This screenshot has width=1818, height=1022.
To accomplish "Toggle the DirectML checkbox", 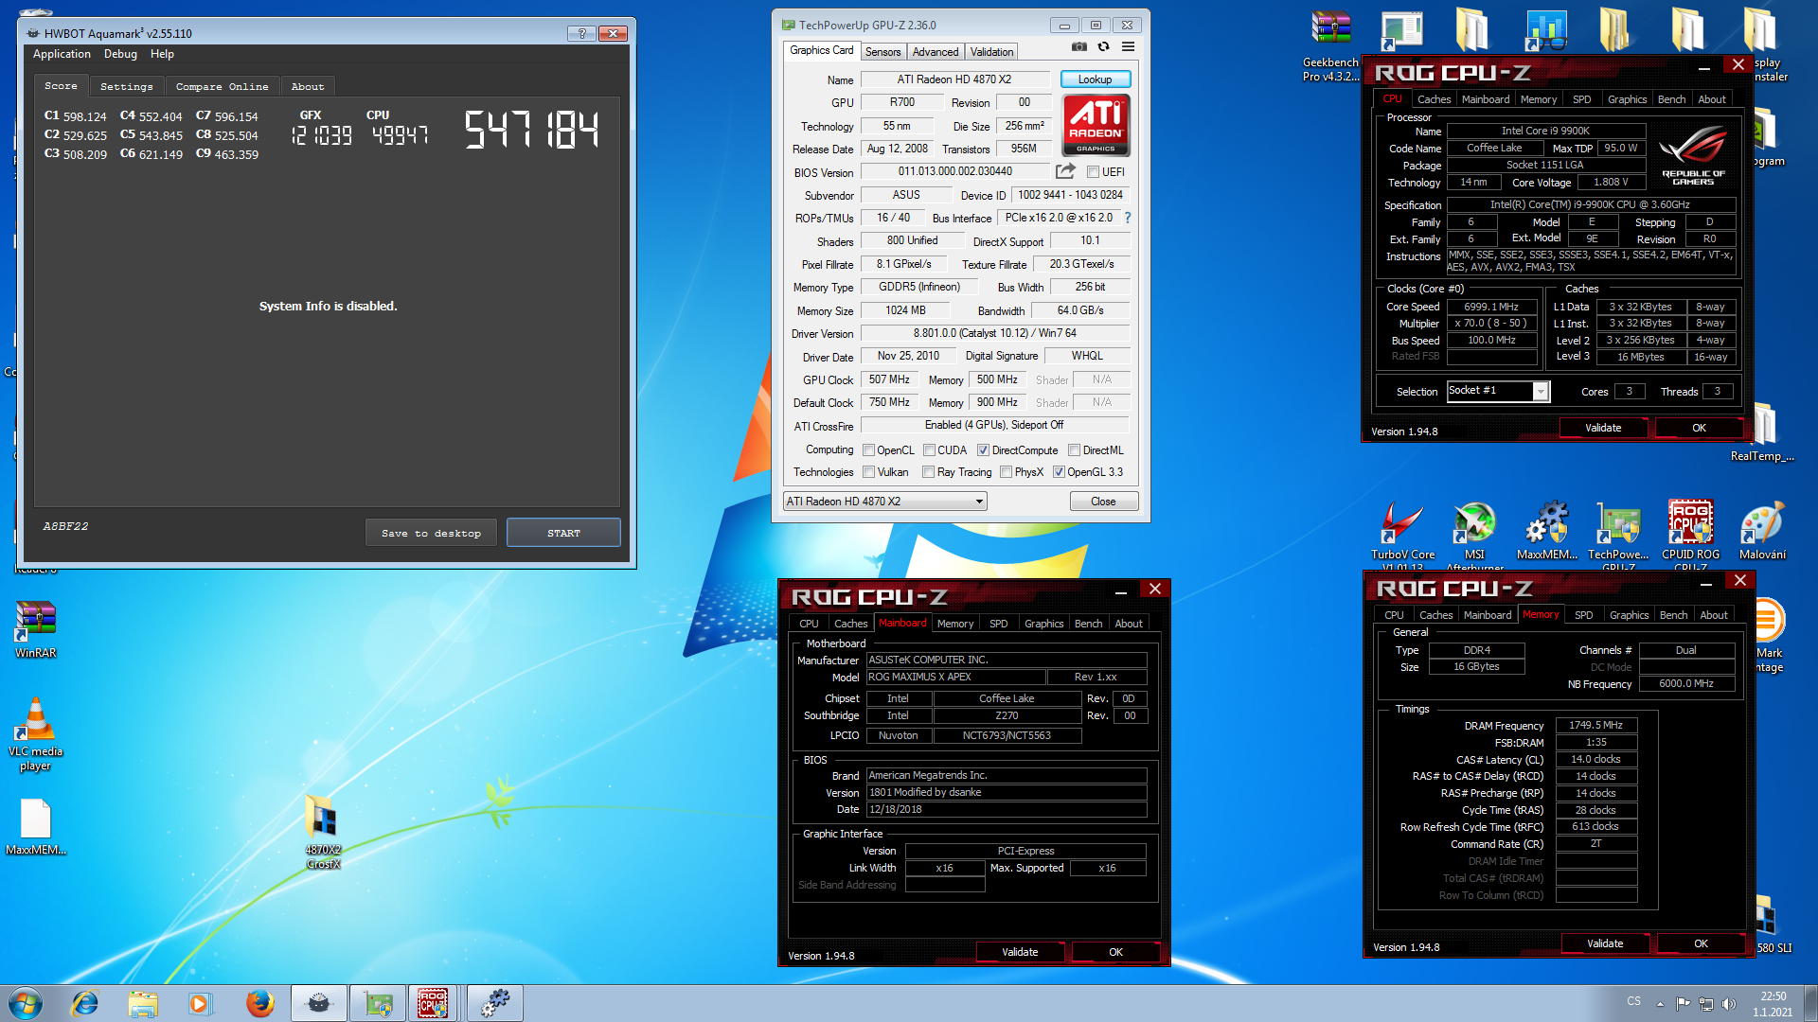I will [1074, 450].
